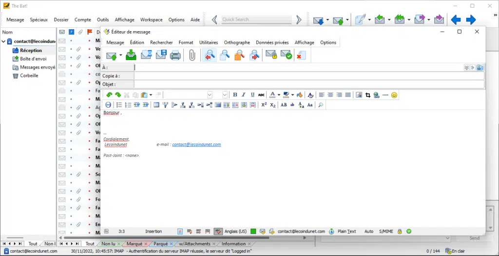The width and height of the screenshot is (499, 256).
Task: Open the Boîte d'envoi folder
Action: (33, 59)
